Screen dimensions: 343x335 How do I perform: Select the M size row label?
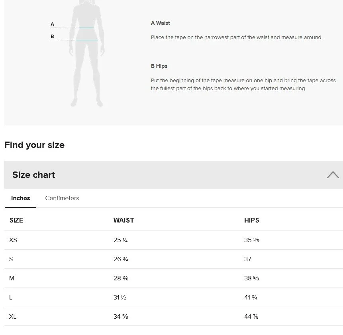[x=12, y=278]
